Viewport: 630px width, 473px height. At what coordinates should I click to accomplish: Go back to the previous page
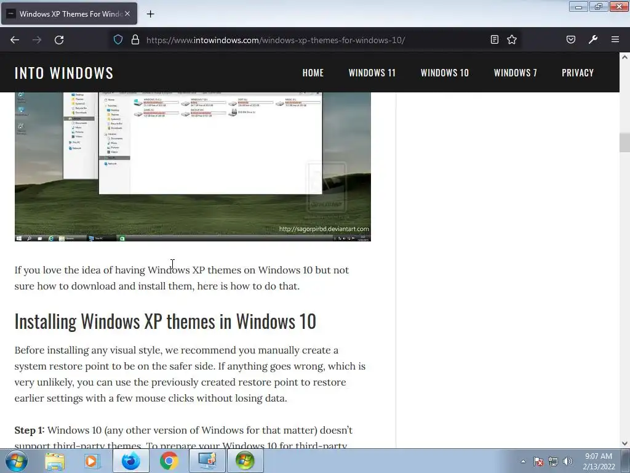coord(15,40)
